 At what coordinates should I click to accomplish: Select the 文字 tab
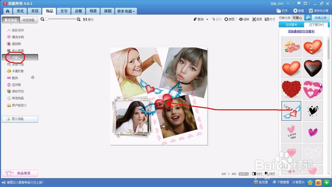[x=64, y=11]
